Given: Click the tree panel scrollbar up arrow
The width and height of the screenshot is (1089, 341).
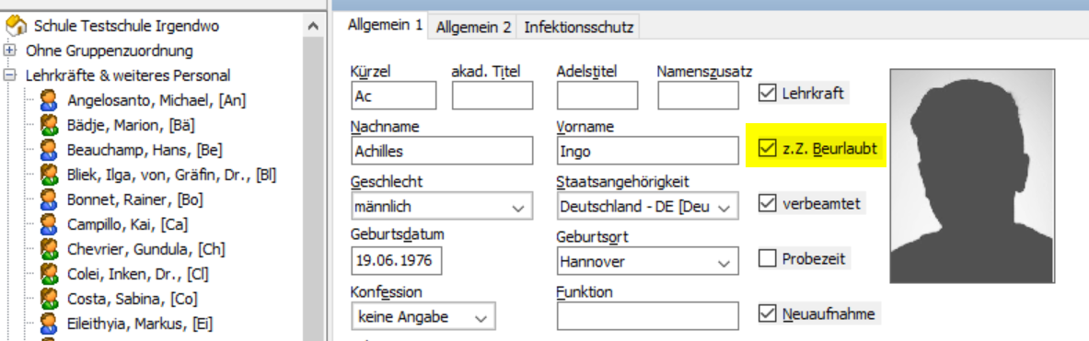Looking at the screenshot, I should (x=313, y=27).
